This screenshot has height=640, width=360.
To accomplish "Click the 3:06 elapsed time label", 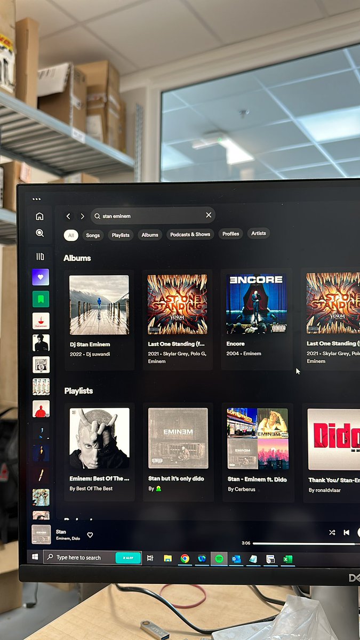I will pos(246,543).
